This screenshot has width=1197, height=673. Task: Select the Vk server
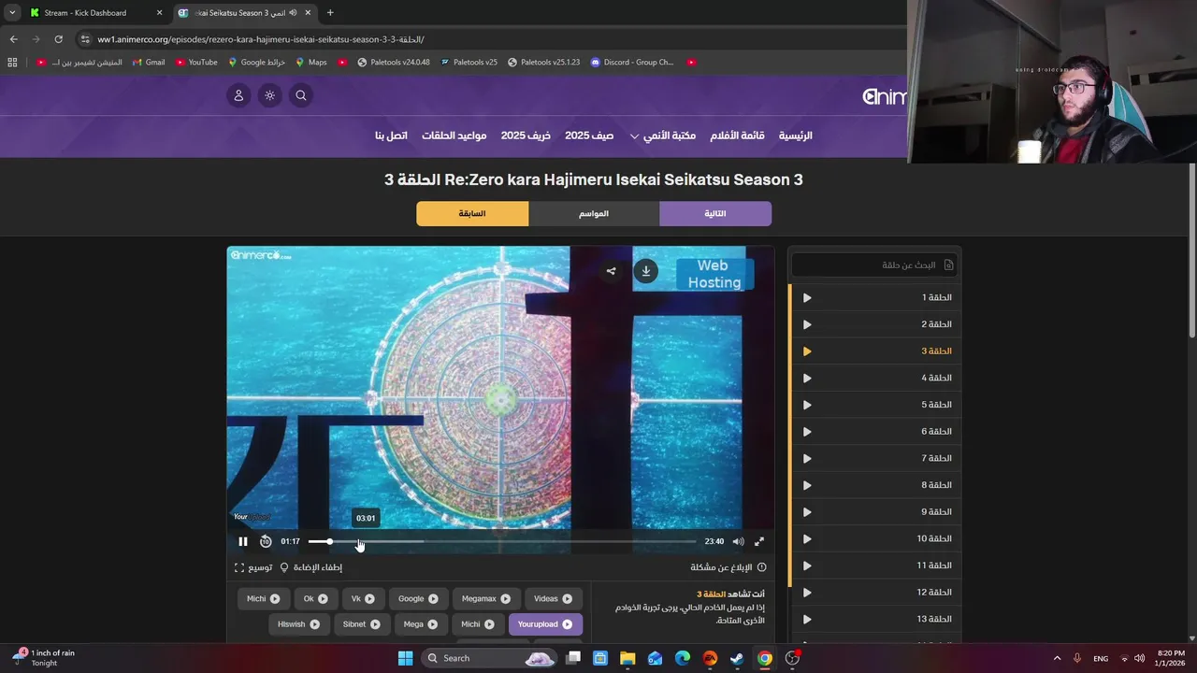click(x=363, y=599)
